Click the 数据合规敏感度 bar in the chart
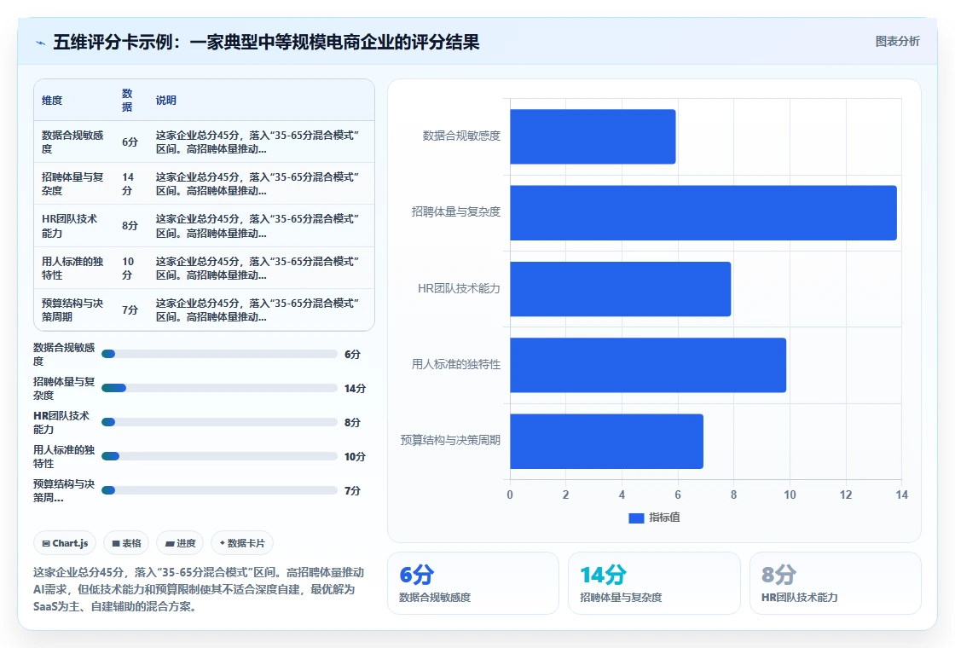955x648 pixels. [x=593, y=136]
